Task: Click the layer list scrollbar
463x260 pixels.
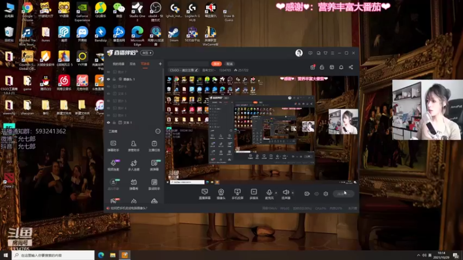Action: pyautogui.click(x=164, y=90)
